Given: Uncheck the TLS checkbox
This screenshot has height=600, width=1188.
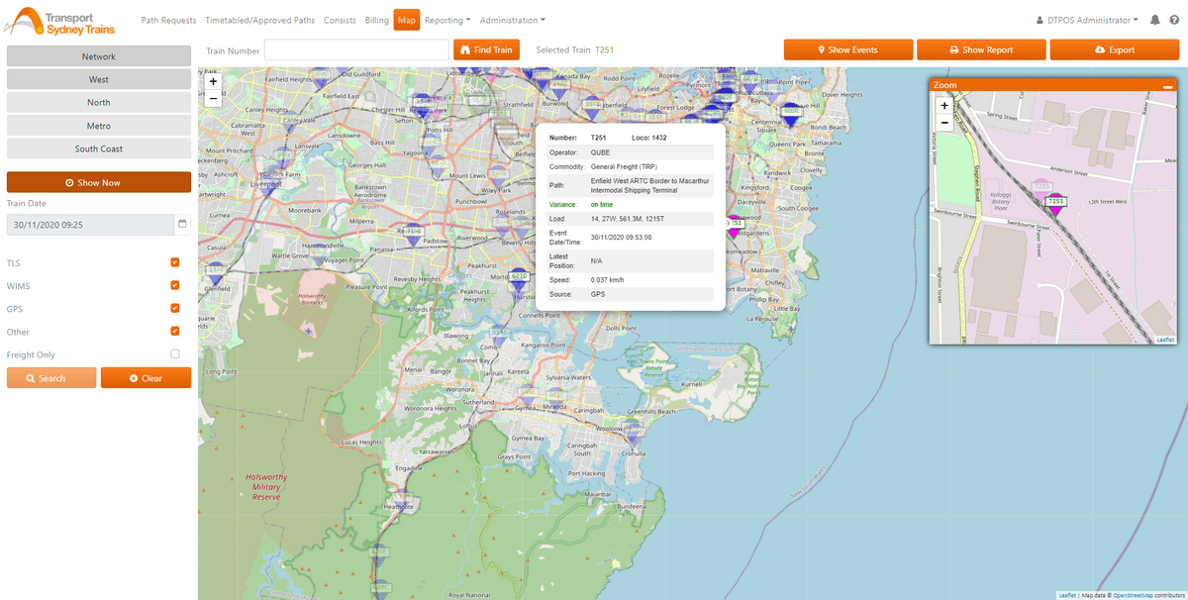Looking at the screenshot, I should click(x=175, y=263).
